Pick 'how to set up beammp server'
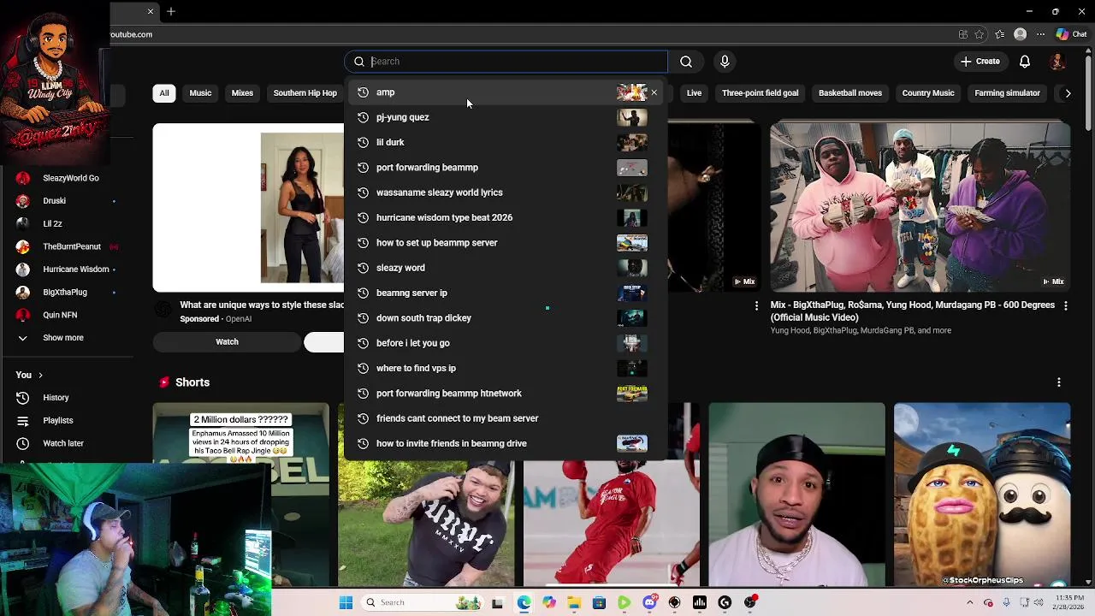Viewport: 1095px width, 616px height. tap(506, 243)
